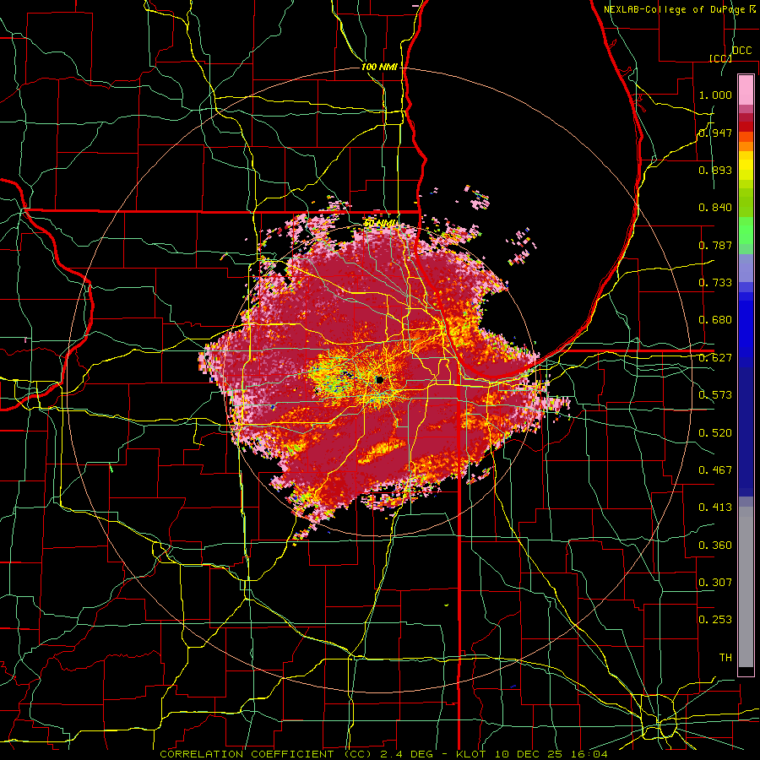Click the black radar site dot
The image size is (760, 760).
coord(379,380)
